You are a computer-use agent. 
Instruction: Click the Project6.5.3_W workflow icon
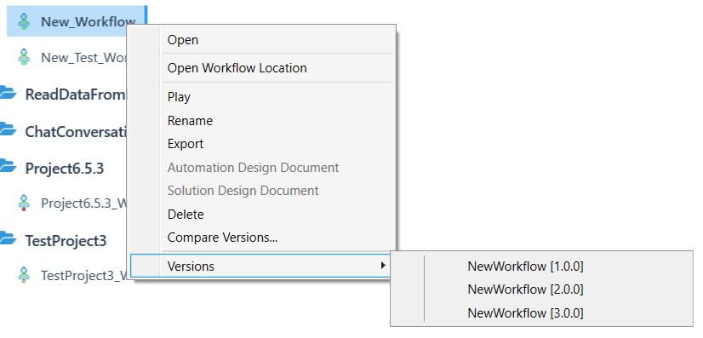click(24, 203)
